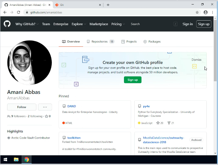
Task: Click Arctic Code Vault snowflake icon
Action: [x=9, y=138]
